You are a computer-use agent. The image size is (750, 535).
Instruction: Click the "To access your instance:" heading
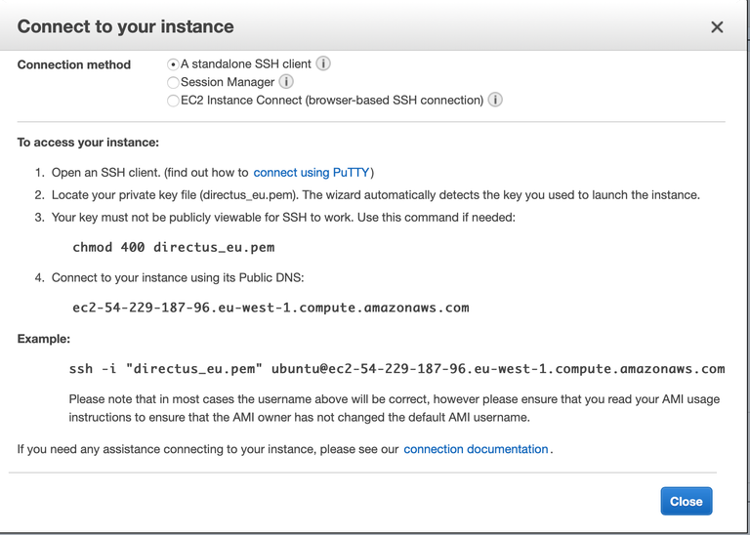88,143
